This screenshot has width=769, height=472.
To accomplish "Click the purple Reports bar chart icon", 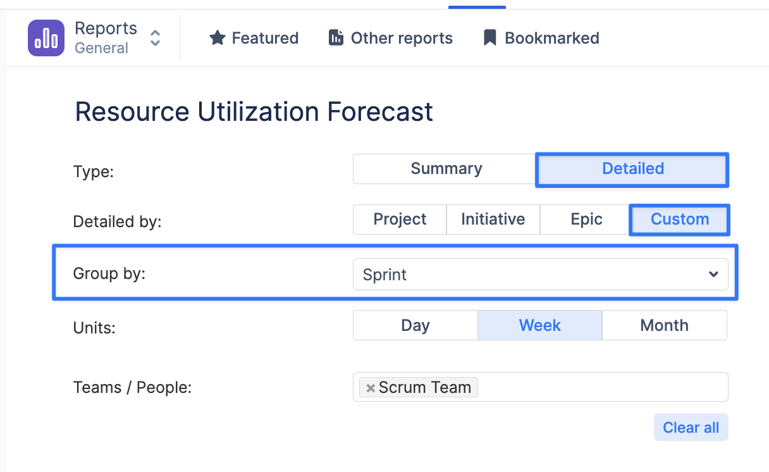I will pyautogui.click(x=46, y=38).
